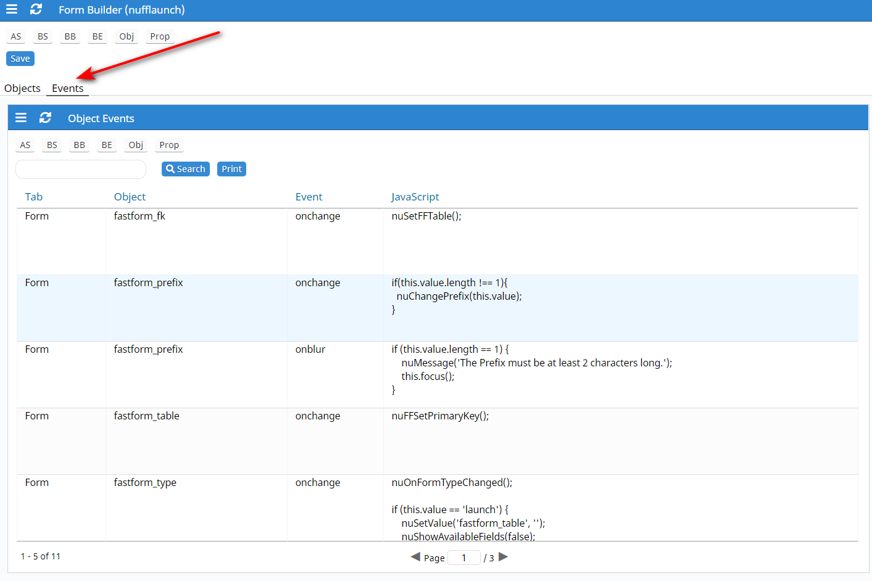This screenshot has width=872, height=581.
Task: Select the nuSetFFTable(); JavaScript cell
Action: tap(620, 242)
